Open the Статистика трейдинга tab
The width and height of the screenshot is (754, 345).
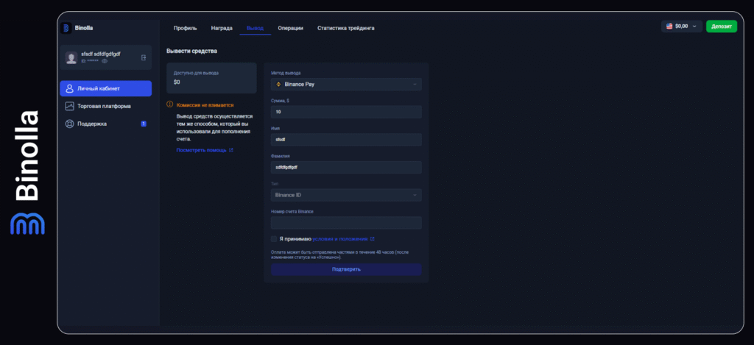(x=345, y=28)
